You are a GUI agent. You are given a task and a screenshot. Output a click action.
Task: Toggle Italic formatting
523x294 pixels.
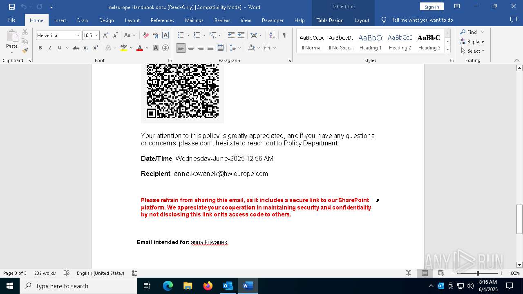[50, 48]
